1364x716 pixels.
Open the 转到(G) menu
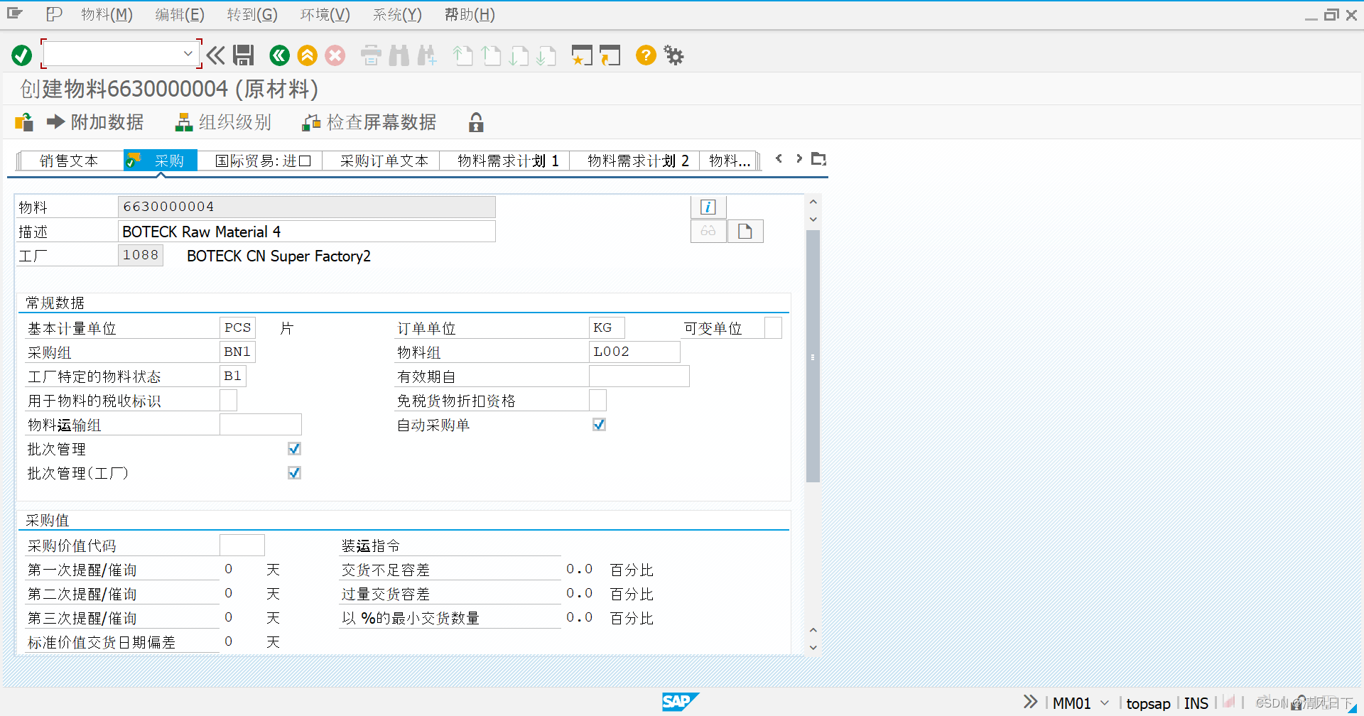click(x=252, y=14)
